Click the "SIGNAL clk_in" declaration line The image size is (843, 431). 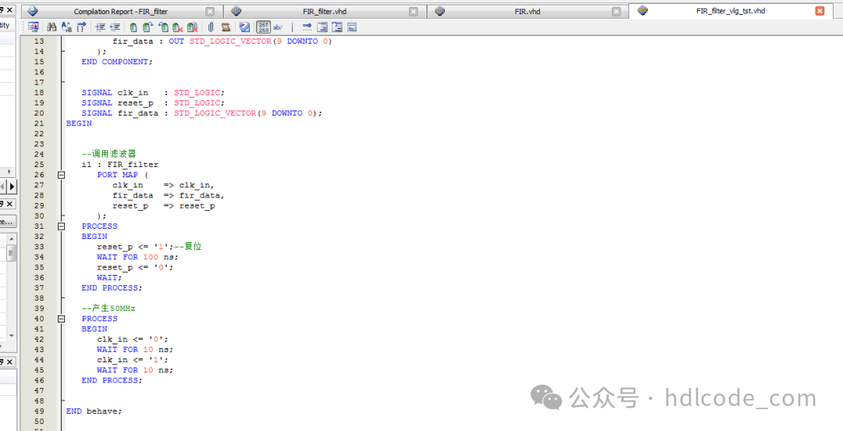pos(153,93)
